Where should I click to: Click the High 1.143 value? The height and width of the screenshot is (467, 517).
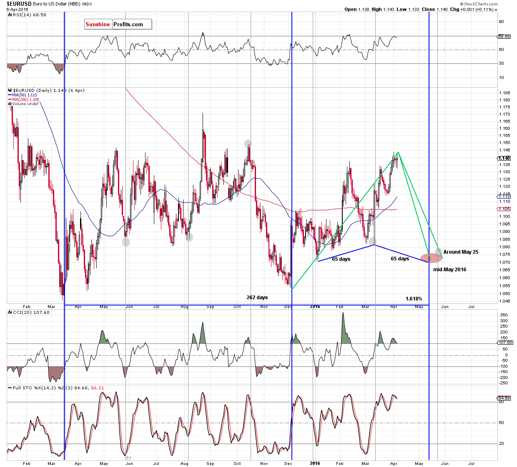pos(382,9)
